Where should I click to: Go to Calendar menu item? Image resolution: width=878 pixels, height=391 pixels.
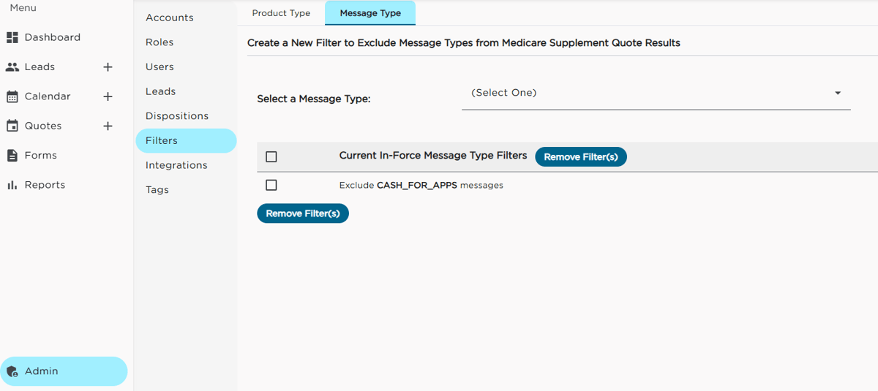point(48,96)
